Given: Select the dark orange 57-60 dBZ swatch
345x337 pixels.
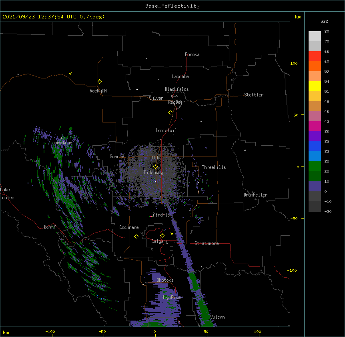Looking at the screenshot, I should coord(315,66).
